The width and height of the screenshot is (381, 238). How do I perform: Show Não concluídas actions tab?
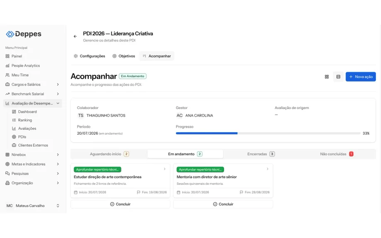point(337,154)
